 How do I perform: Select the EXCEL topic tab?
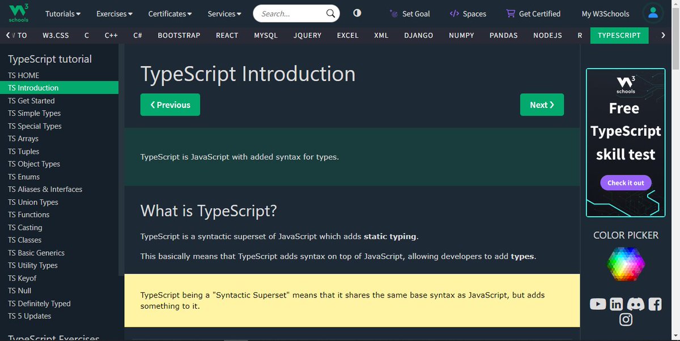pyautogui.click(x=348, y=35)
